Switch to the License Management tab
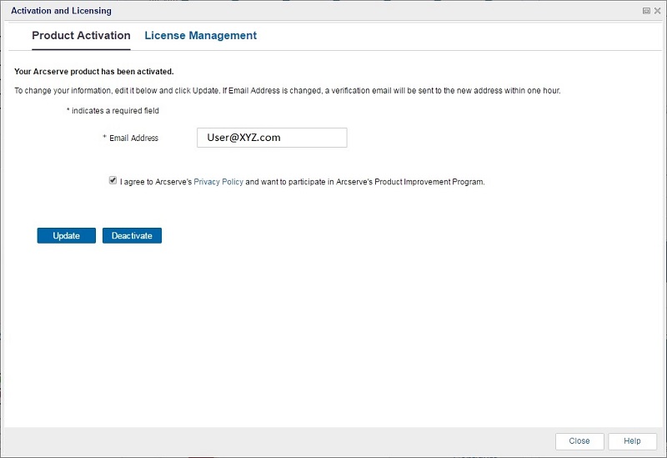Screen dimensions: 667x458 click(x=200, y=35)
